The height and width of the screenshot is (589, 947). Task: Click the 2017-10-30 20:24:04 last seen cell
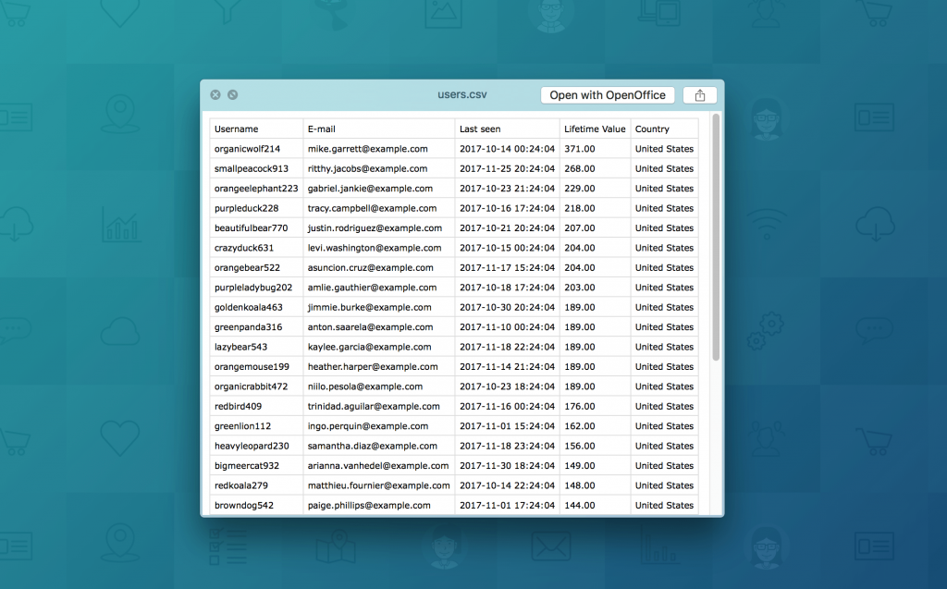[x=507, y=308]
